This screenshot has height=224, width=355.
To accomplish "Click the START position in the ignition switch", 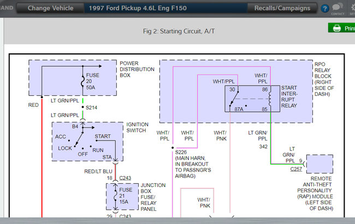I will click(103, 136).
